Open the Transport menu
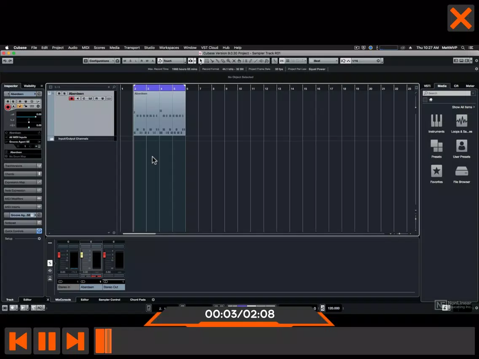The height and width of the screenshot is (359, 479). (132, 48)
